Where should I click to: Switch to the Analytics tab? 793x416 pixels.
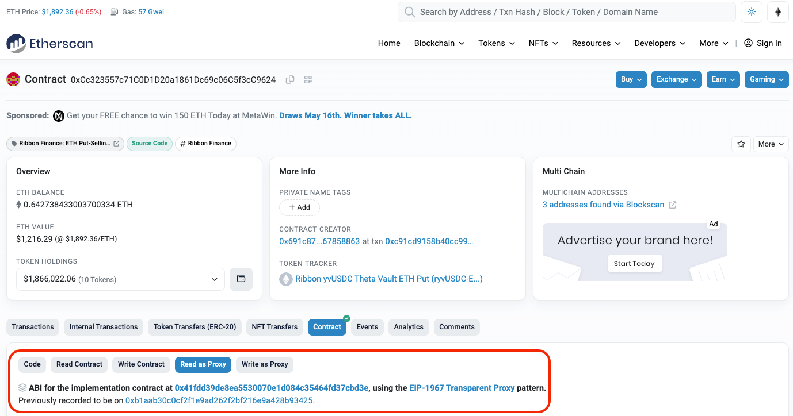click(409, 327)
